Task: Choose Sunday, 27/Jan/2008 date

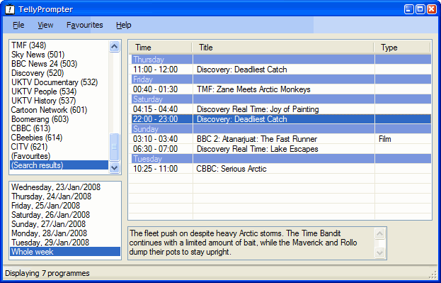Action: pos(65,224)
